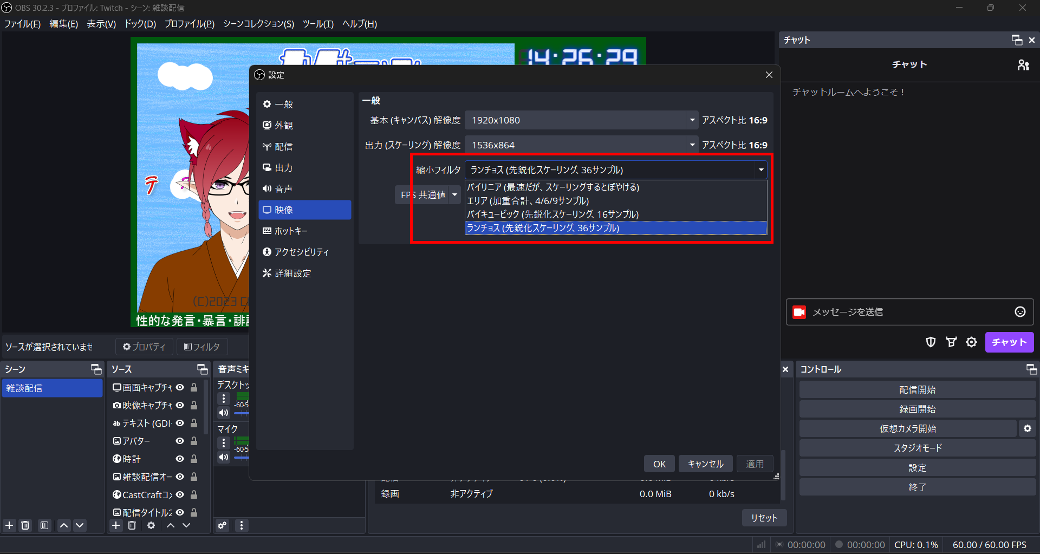The image size is (1040, 554).
Task: Toggle visibility of テキスト (GDI) source
Action: tap(180, 423)
